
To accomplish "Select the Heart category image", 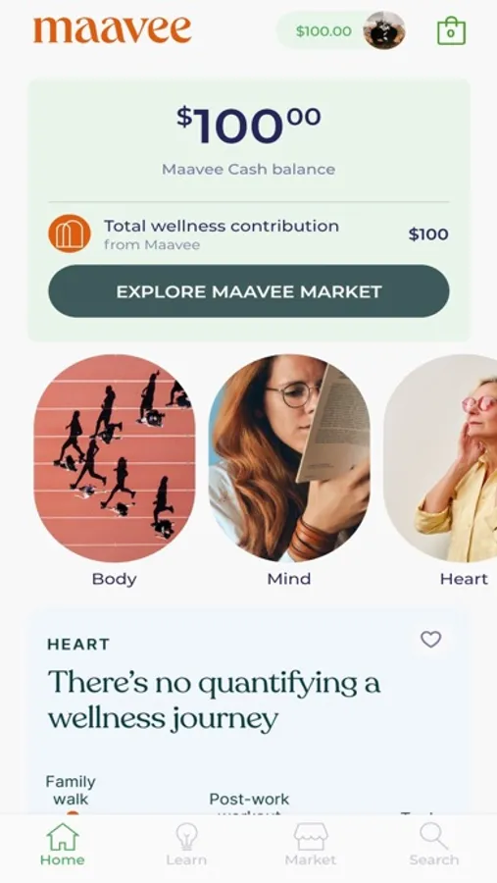I will 440,458.
